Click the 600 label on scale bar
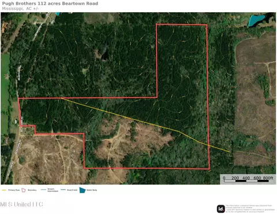Image resolution: width=277 pixels, height=214 pixels. pyautogui.click(x=257, y=178)
